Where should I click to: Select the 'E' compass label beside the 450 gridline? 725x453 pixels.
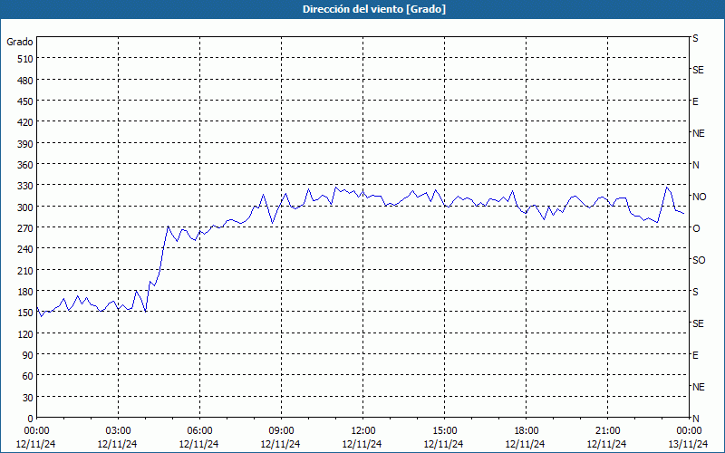point(695,101)
